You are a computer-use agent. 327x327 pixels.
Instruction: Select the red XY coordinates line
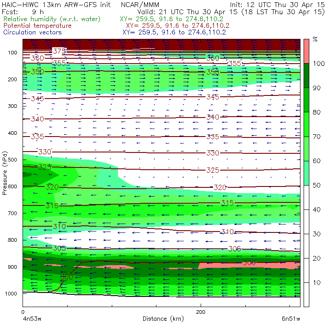tap(178, 26)
